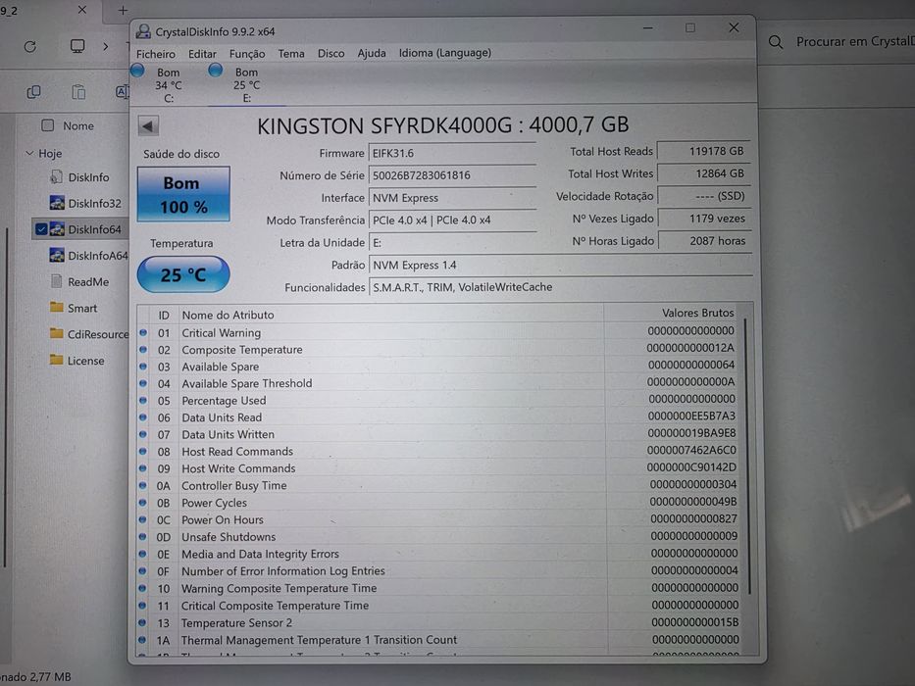Open the Ajuda menu

pyautogui.click(x=372, y=53)
